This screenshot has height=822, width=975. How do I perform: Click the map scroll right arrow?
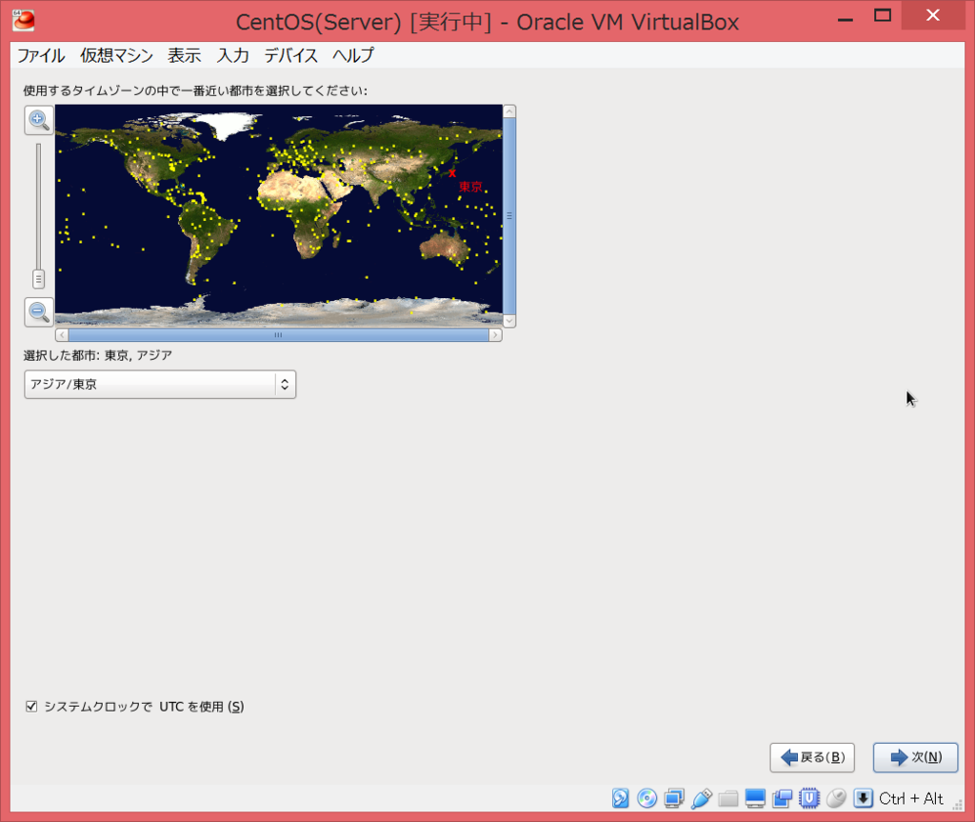(x=495, y=334)
